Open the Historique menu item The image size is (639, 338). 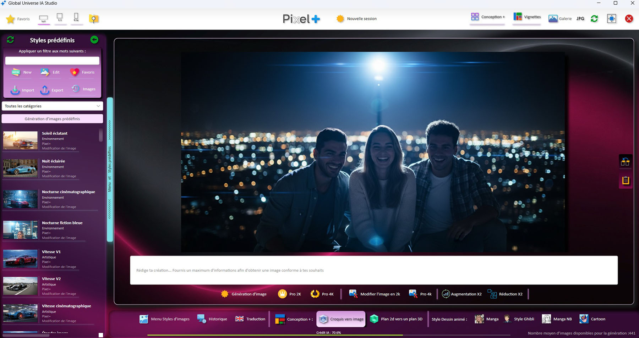(212, 319)
